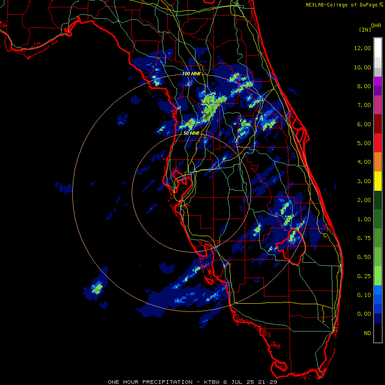The height and width of the screenshot is (385, 385).
Task: Click the green swatch beside 0.50
Action: (x=378, y=257)
